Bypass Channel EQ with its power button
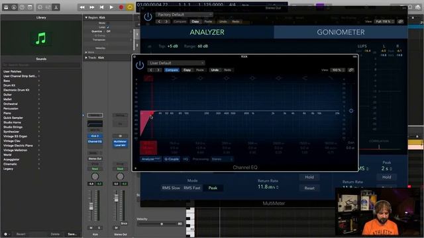The image size is (424, 238). (140, 65)
